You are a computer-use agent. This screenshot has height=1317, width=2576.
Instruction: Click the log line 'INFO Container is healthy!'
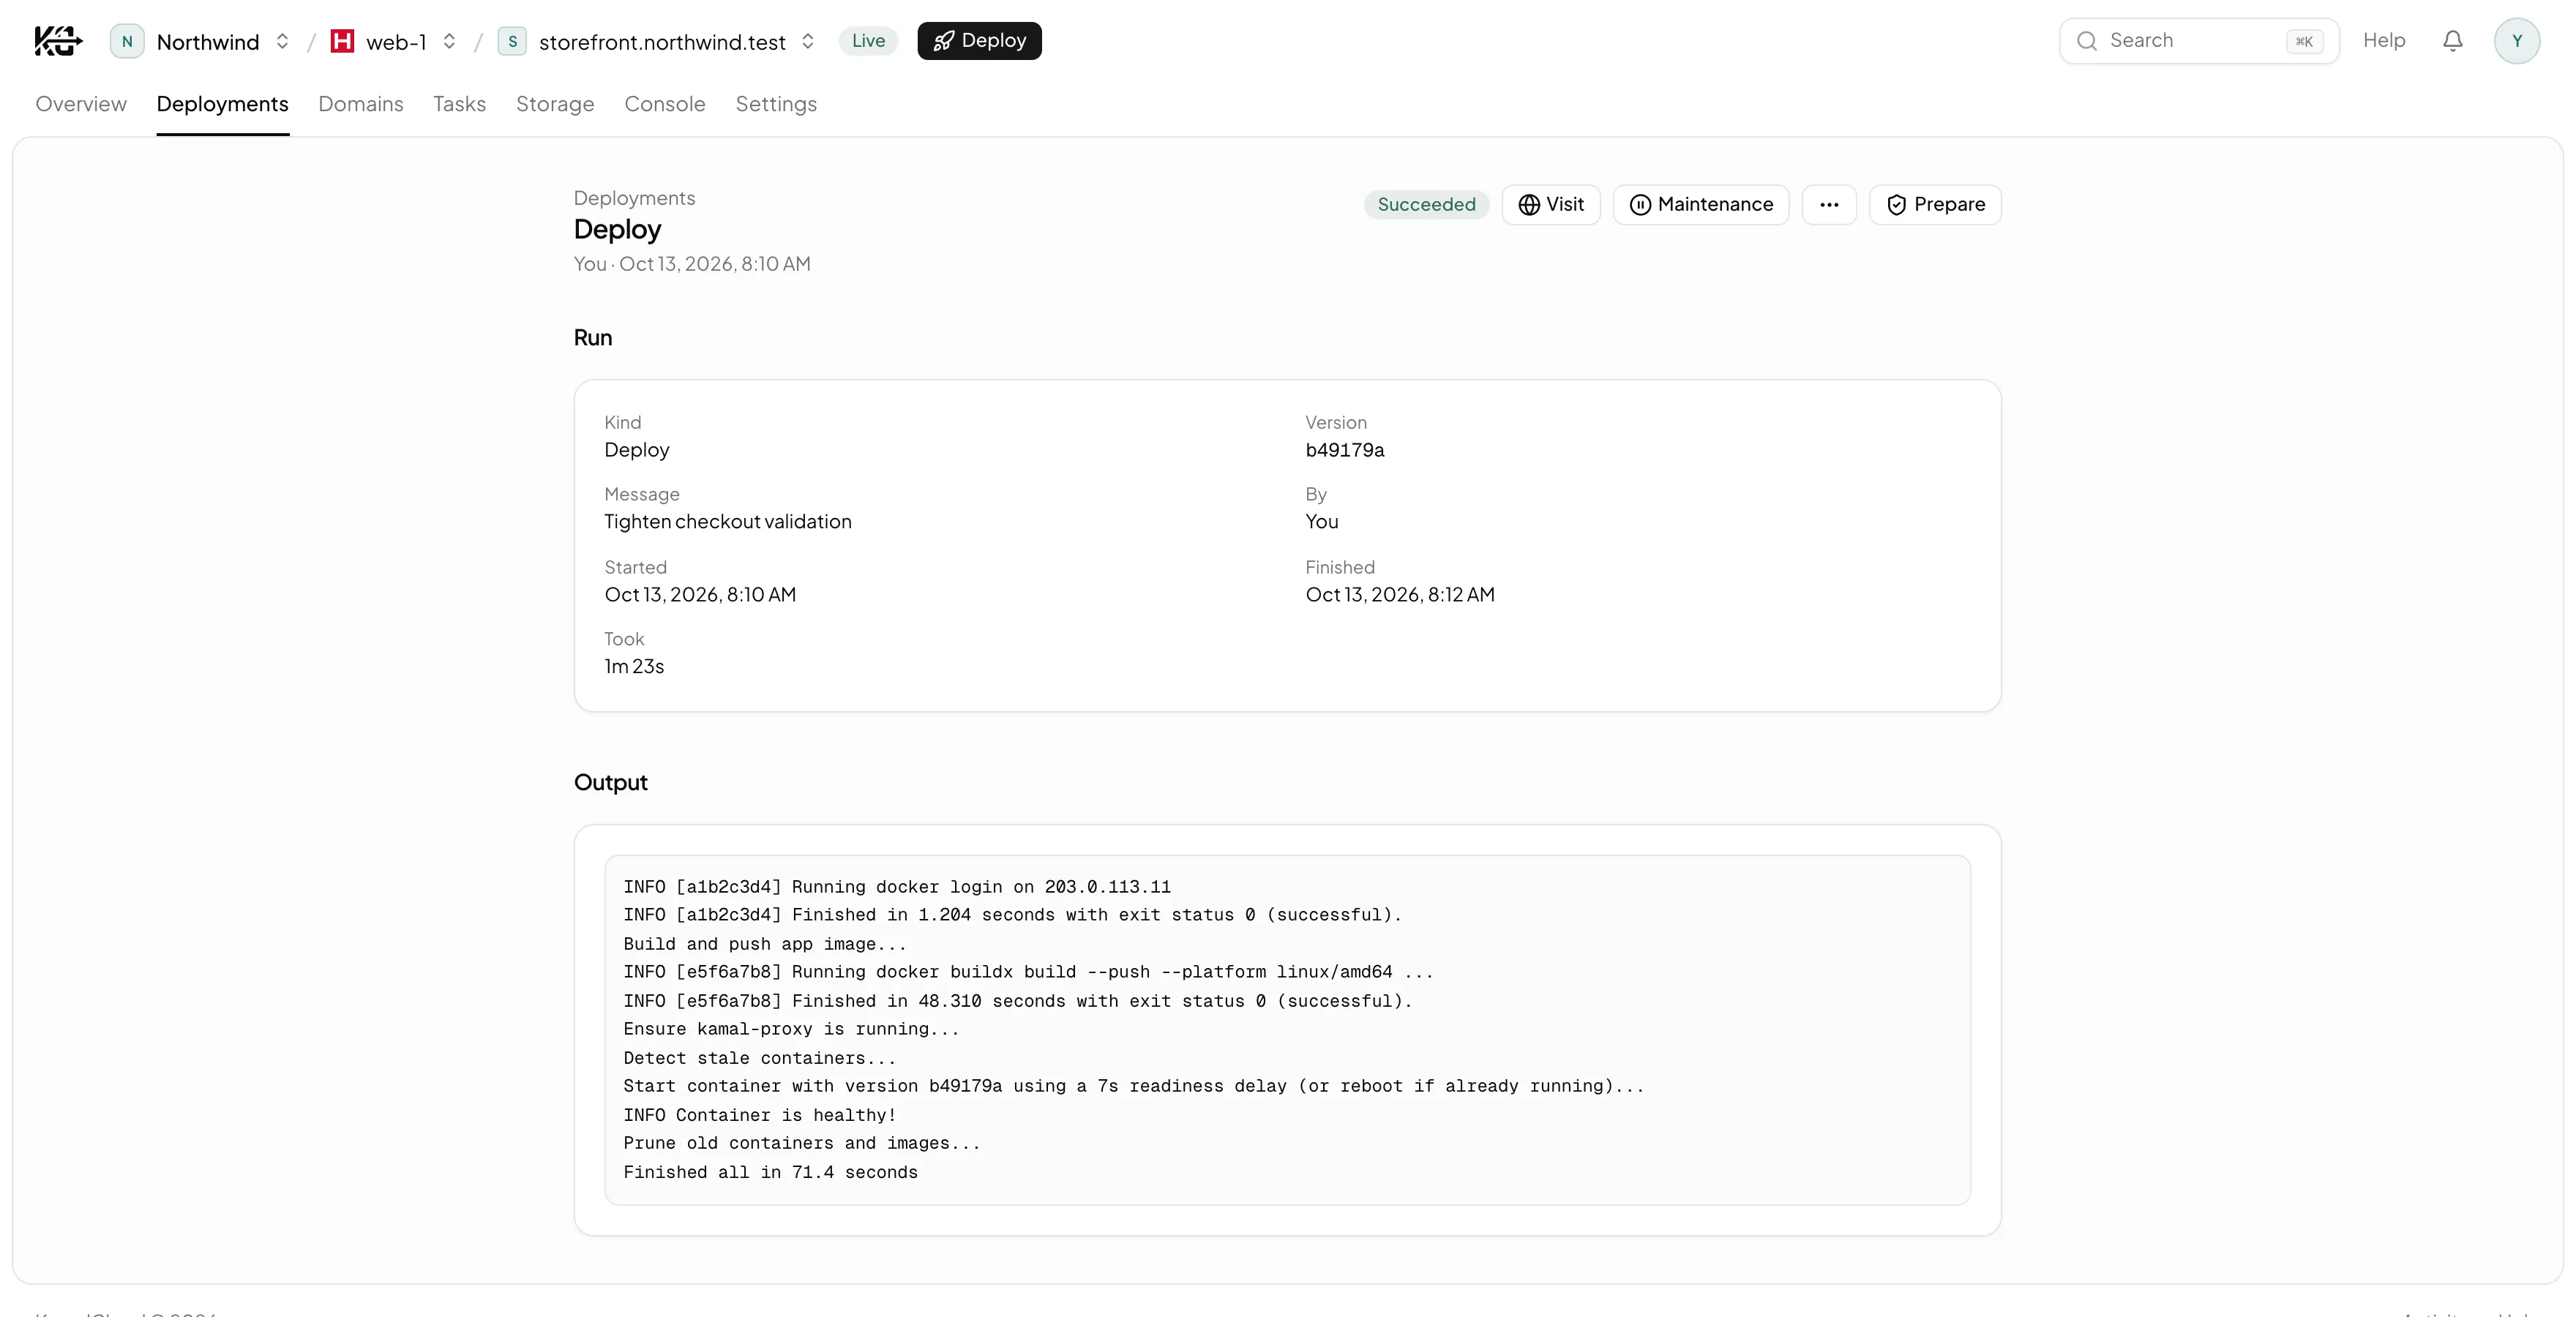pyautogui.click(x=760, y=1115)
